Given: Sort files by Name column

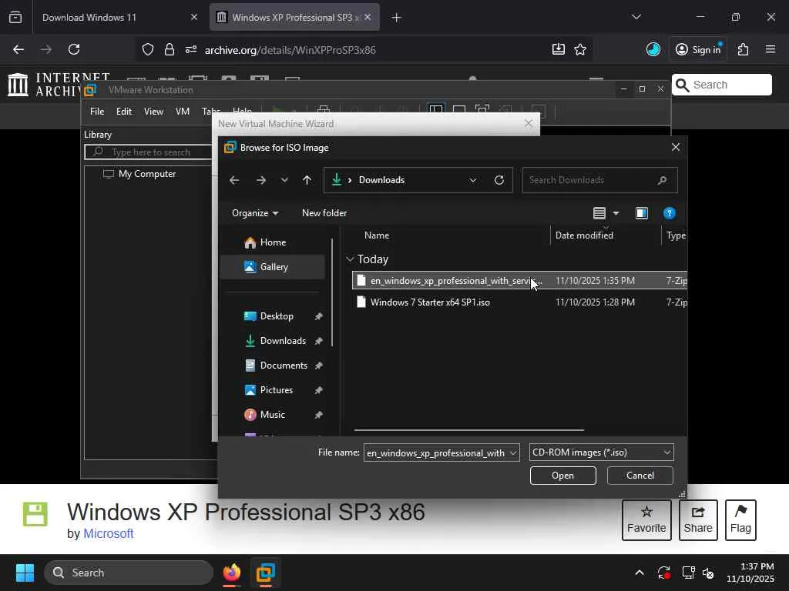Looking at the screenshot, I should point(376,235).
